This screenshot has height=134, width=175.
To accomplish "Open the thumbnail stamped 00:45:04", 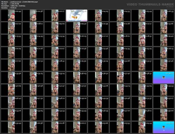I will [142, 90].
